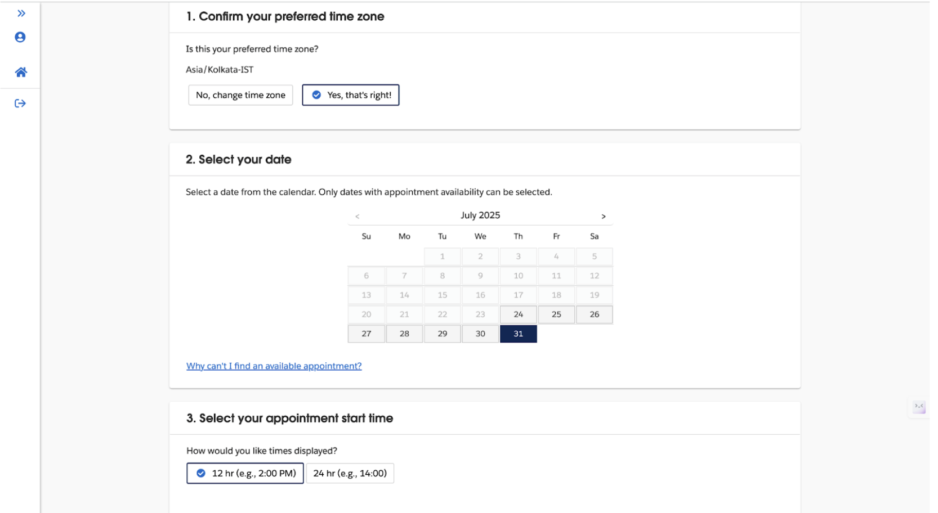Screen dimensions: 938x513
Task: Open the user profile icon
Action: pos(20,37)
